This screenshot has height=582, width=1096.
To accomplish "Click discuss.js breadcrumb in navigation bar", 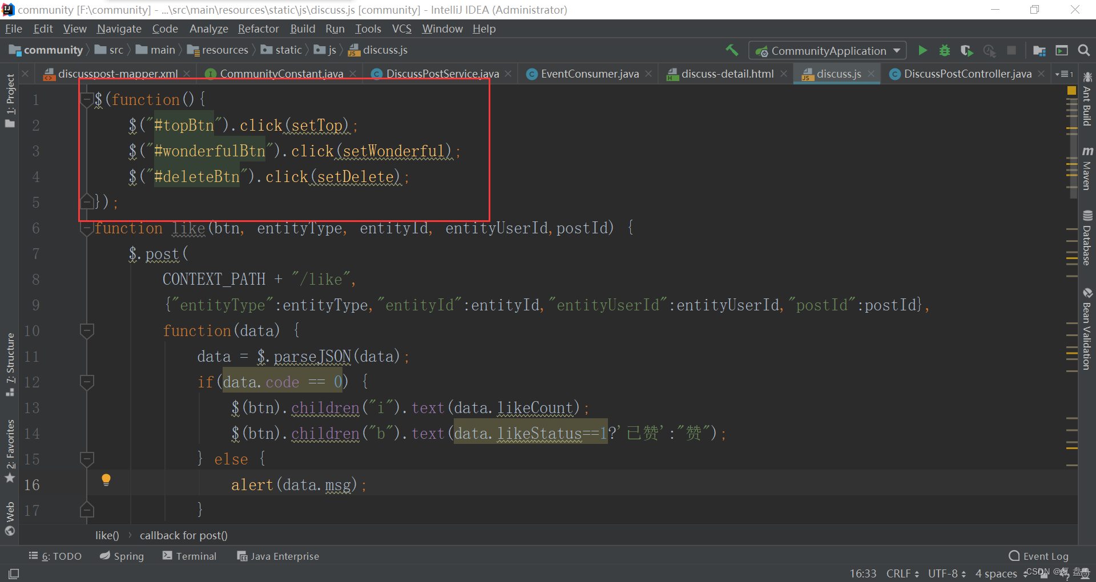I will [x=378, y=50].
